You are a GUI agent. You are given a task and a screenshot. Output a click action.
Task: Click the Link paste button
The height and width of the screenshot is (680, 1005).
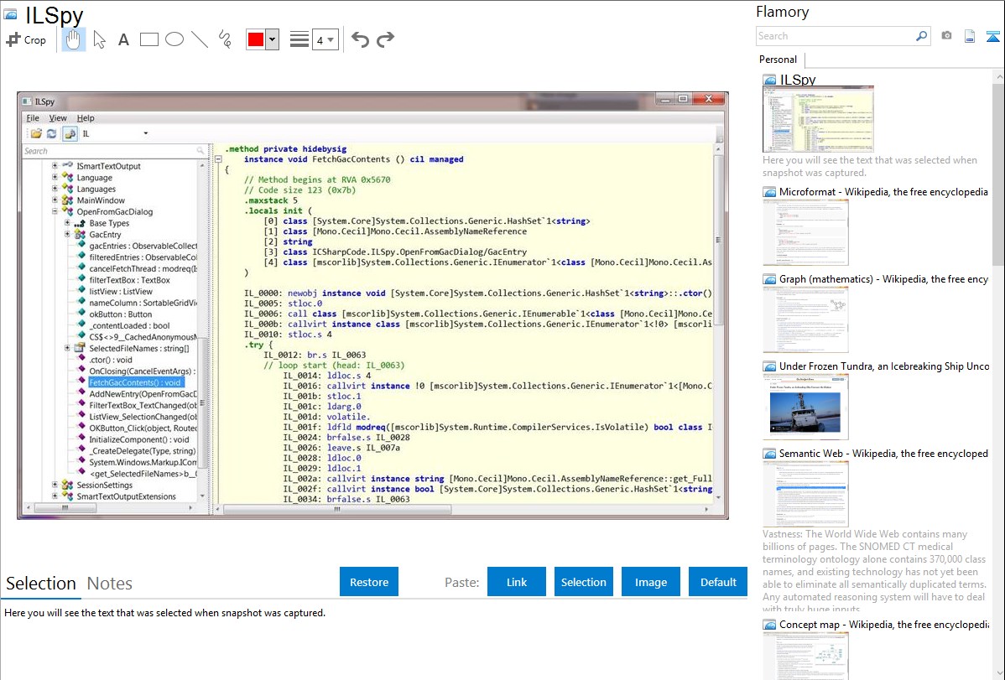pos(517,582)
